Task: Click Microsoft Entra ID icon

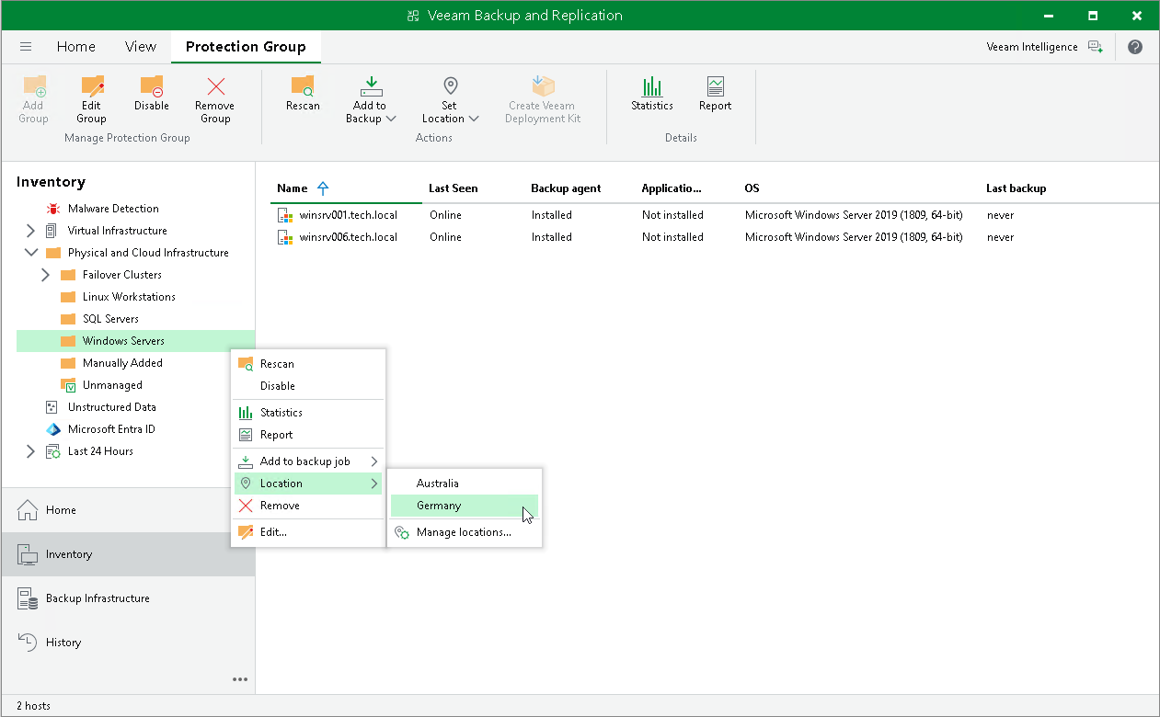Action: [52, 429]
